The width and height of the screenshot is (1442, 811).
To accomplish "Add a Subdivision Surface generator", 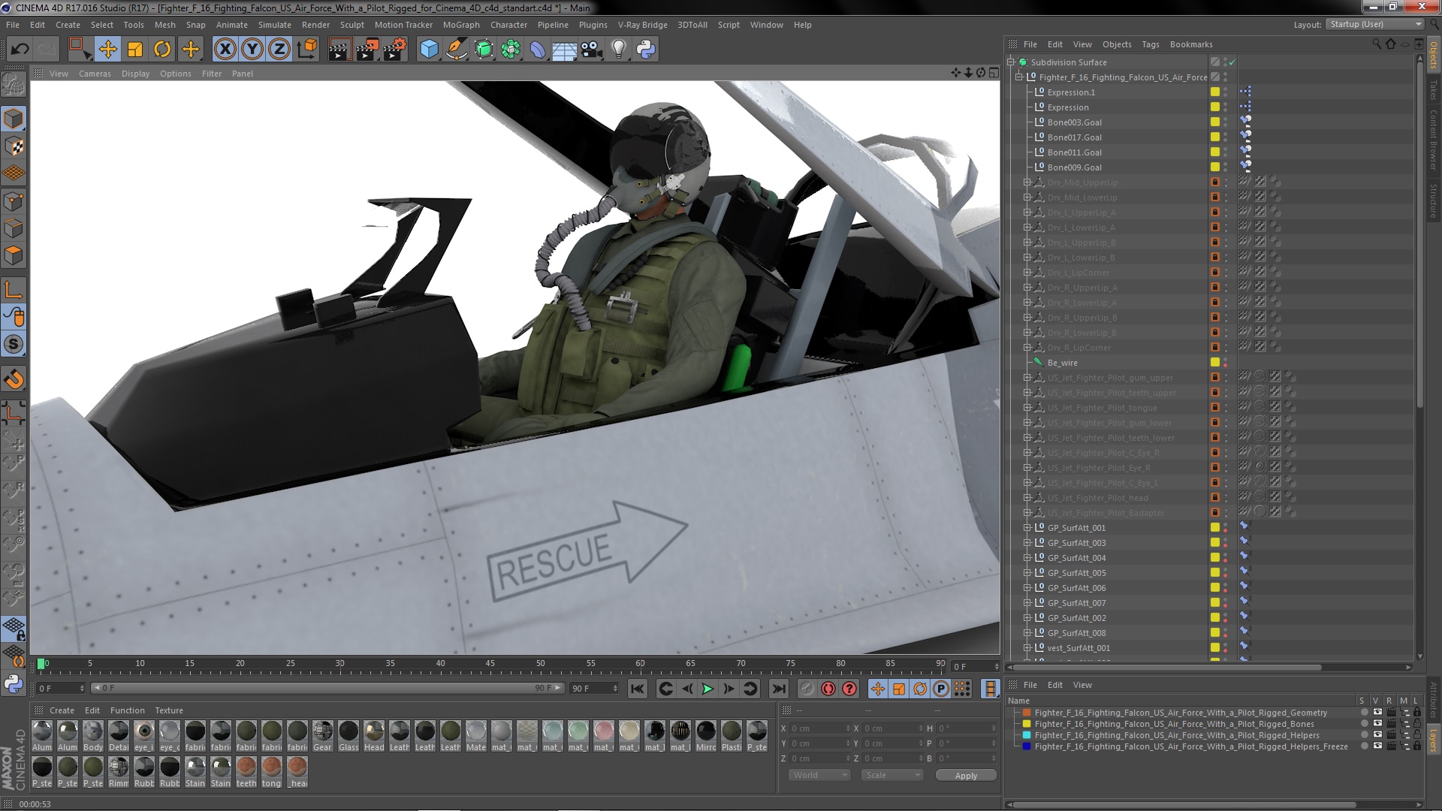I will (484, 50).
